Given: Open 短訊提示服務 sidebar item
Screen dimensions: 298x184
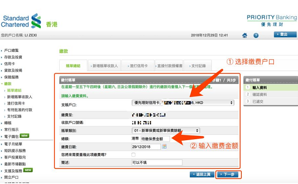Looking at the screenshot, I should click(15, 151).
